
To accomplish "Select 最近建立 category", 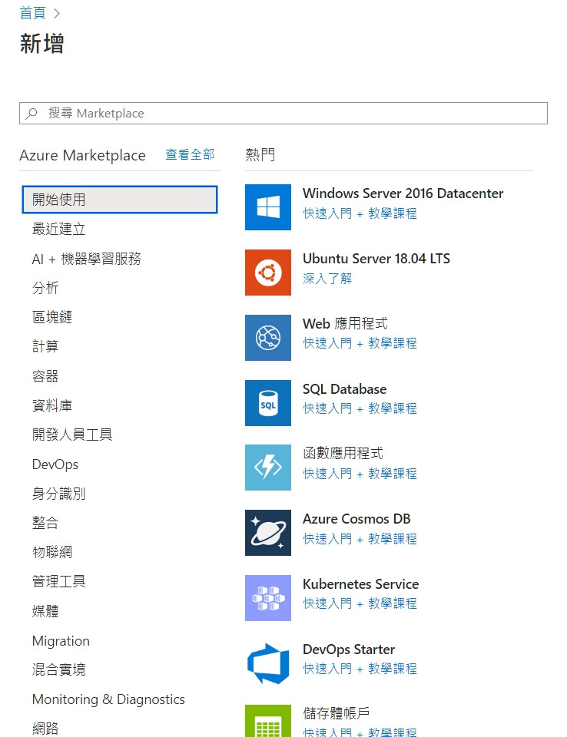I will pyautogui.click(x=59, y=229).
